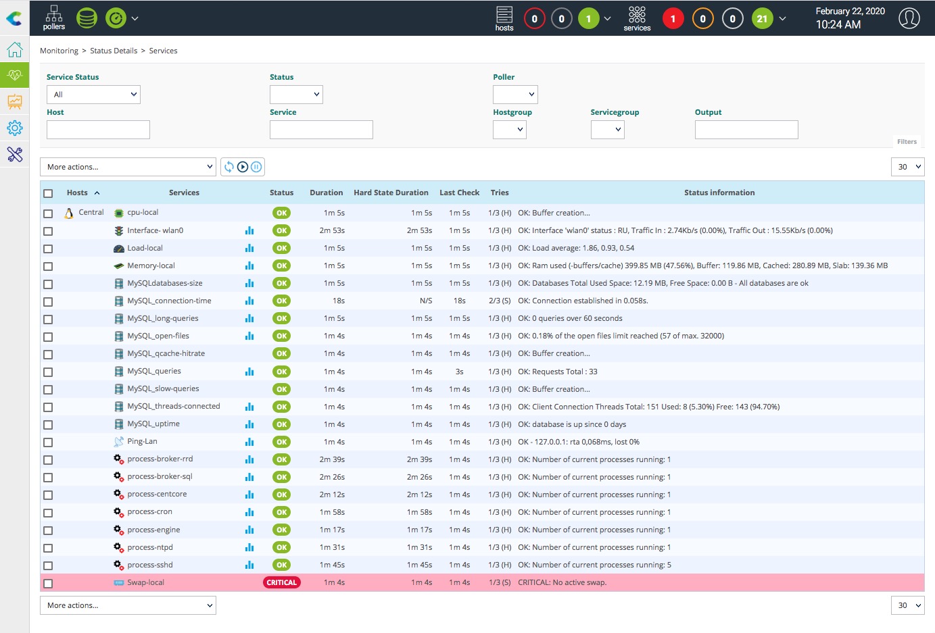Viewport: 935px width, 633px height.
Task: Pause the auto-refresh of the list
Action: coord(256,167)
